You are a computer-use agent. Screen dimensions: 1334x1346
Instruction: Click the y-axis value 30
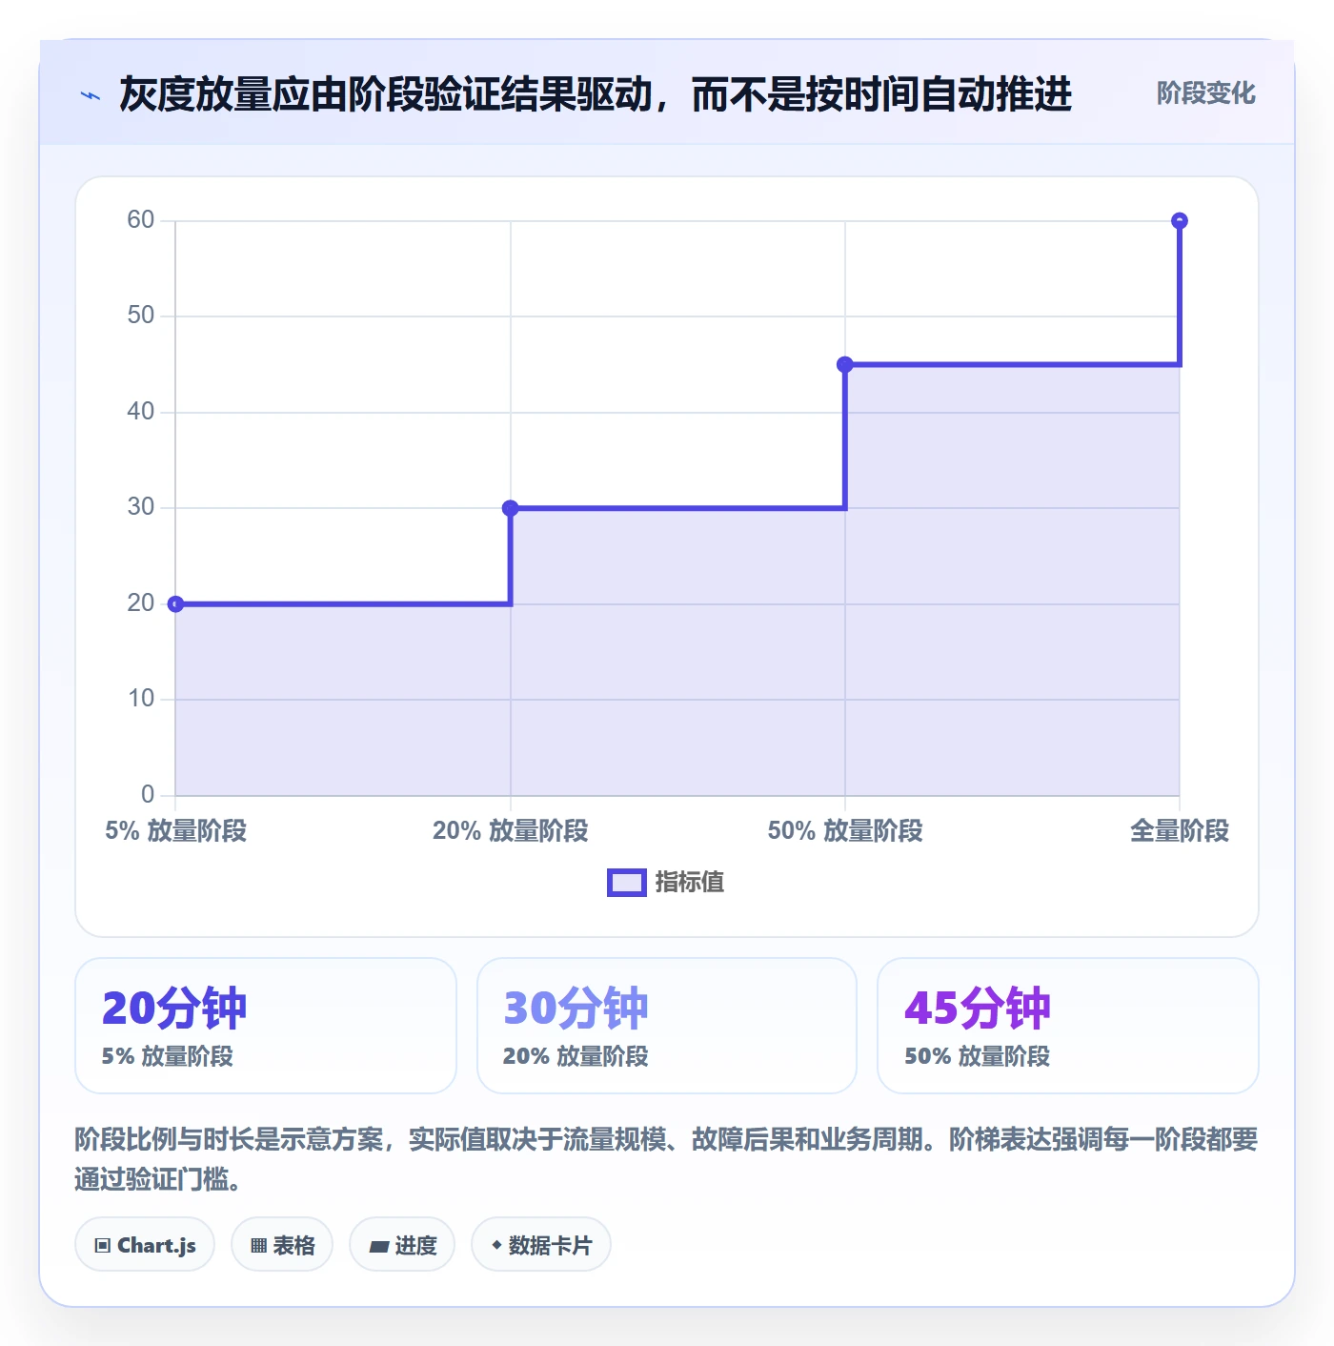click(141, 507)
